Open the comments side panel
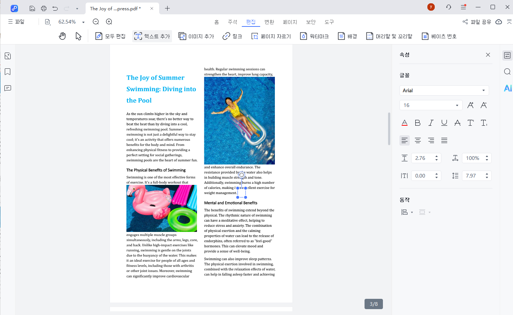 (7, 88)
